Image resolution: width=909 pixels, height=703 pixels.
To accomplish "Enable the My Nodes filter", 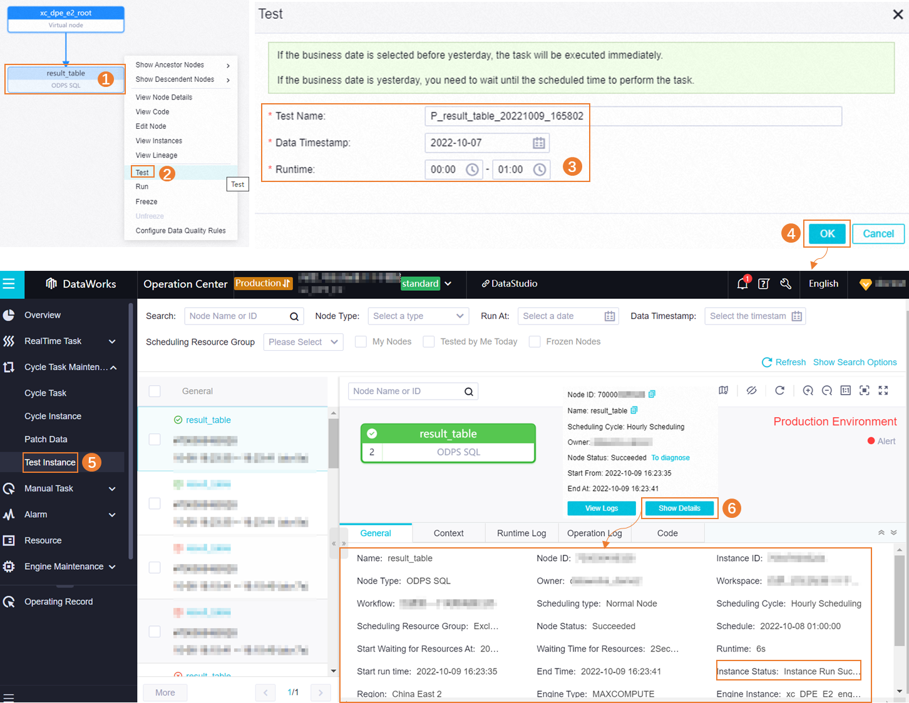I will tap(361, 341).
